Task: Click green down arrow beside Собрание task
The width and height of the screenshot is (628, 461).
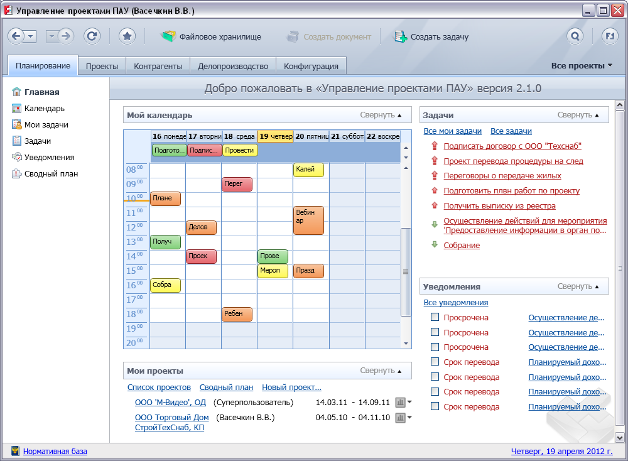Action: pos(435,244)
